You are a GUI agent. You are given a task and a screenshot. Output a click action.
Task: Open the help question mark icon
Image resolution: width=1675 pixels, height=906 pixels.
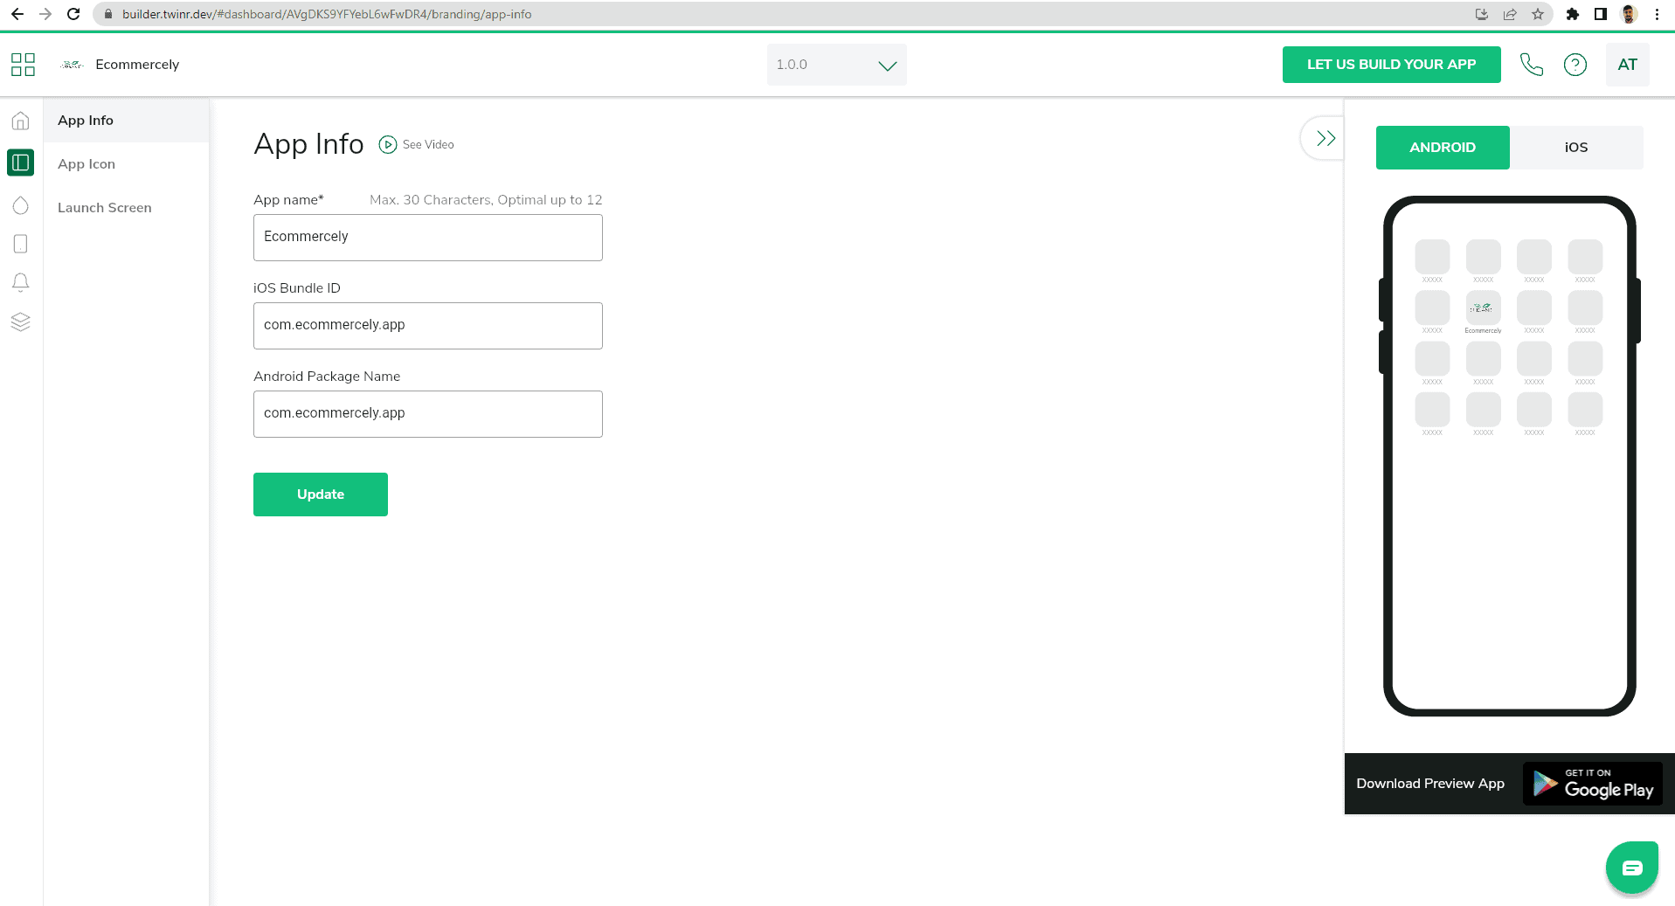[x=1575, y=65]
